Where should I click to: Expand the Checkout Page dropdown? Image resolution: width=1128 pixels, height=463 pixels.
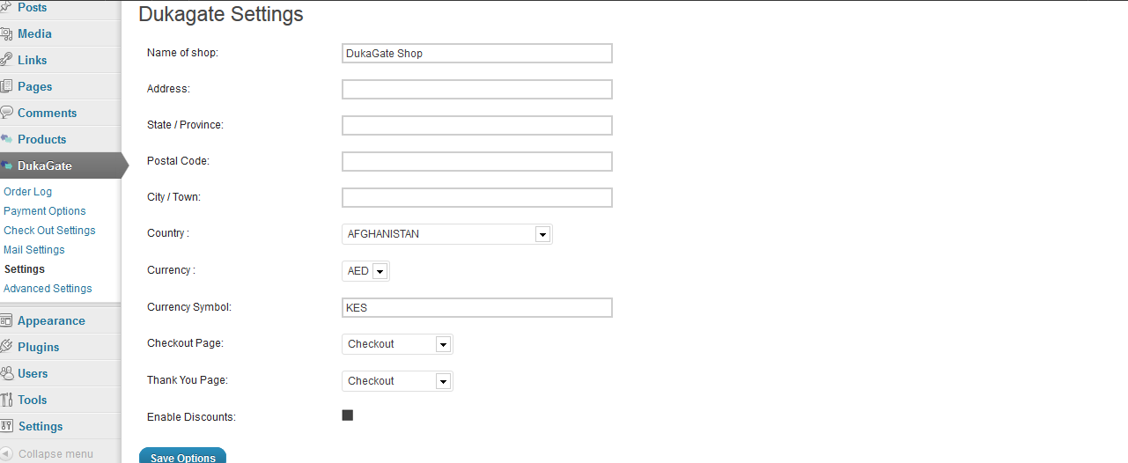397,344
